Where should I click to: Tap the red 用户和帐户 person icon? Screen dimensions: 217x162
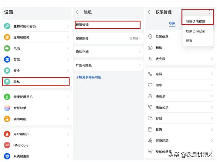7,134
